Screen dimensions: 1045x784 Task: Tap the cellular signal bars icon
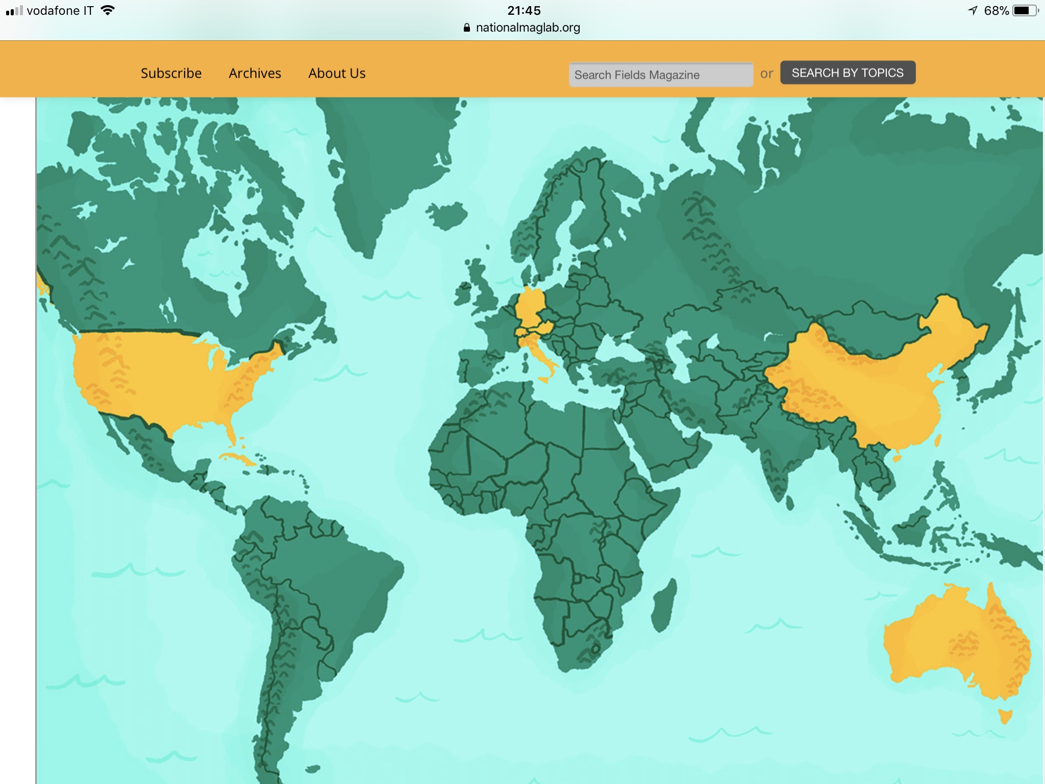click(x=14, y=11)
